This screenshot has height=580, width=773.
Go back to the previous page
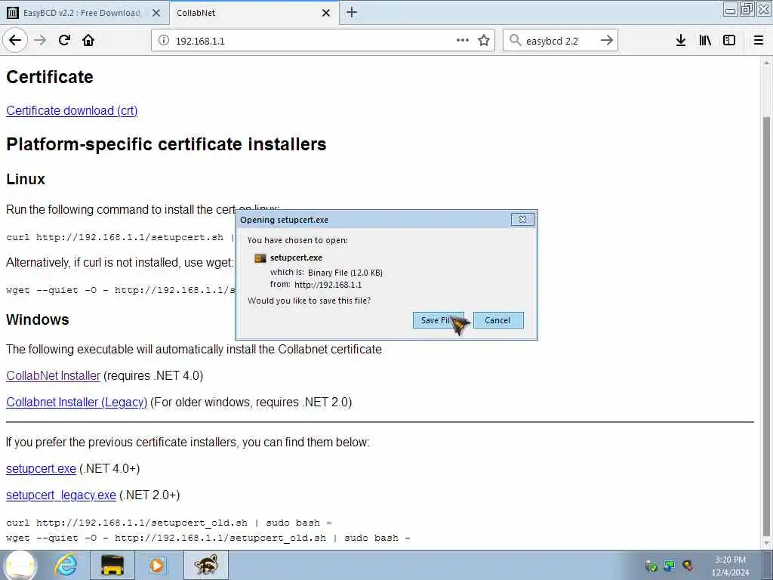click(x=15, y=41)
